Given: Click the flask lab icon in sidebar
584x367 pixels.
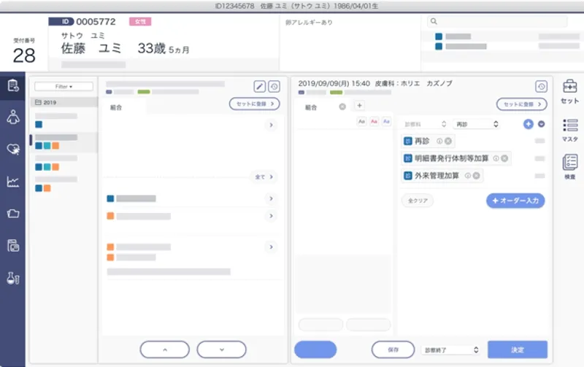Looking at the screenshot, I should pyautogui.click(x=12, y=277).
